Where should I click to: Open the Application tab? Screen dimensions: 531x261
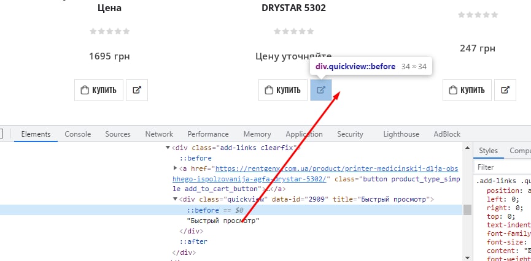tap(304, 134)
